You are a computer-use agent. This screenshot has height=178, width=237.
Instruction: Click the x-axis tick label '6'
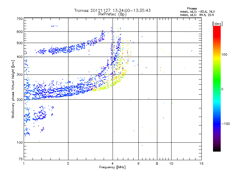tap(138, 163)
